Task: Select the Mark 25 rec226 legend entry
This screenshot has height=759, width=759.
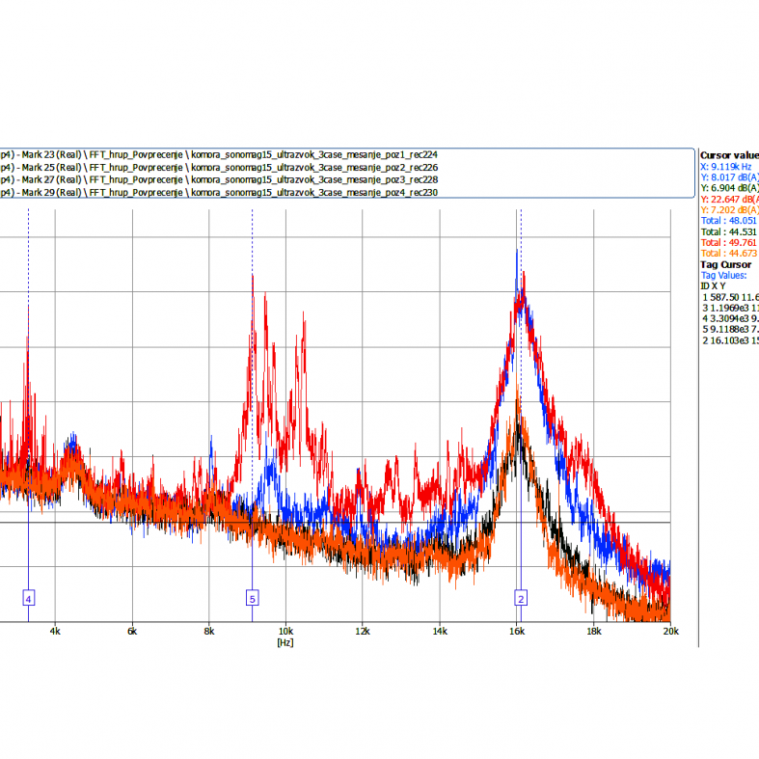Action: click(x=222, y=167)
